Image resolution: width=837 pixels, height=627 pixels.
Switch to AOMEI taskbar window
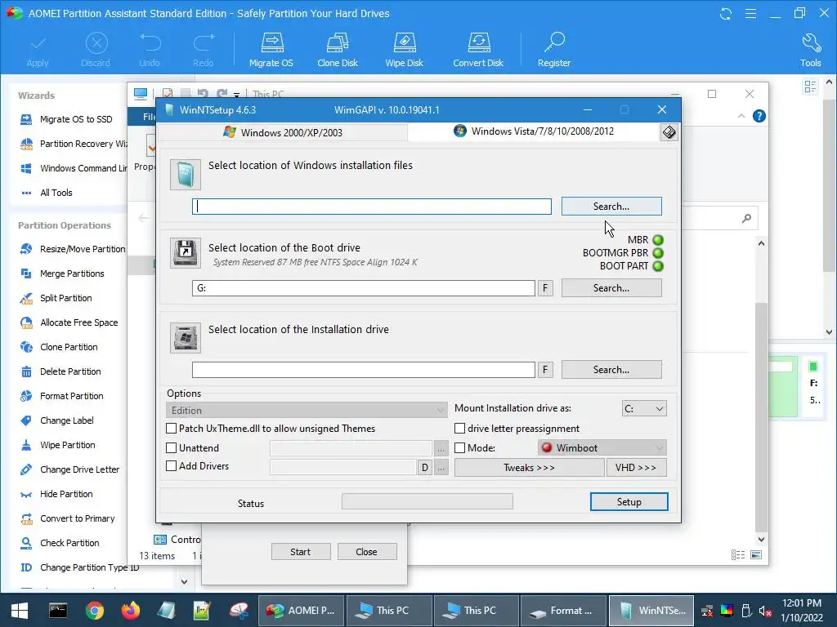pos(301,610)
